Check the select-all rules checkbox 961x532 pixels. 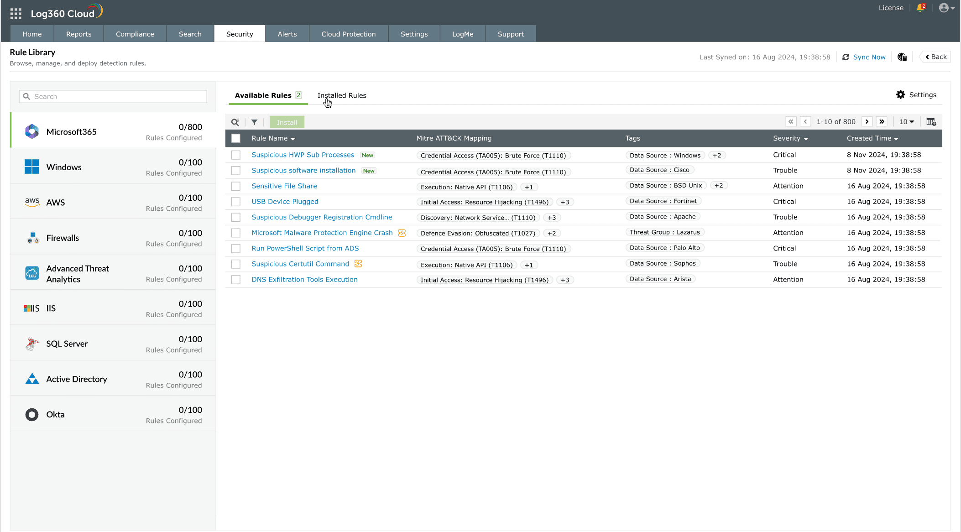pyautogui.click(x=236, y=138)
